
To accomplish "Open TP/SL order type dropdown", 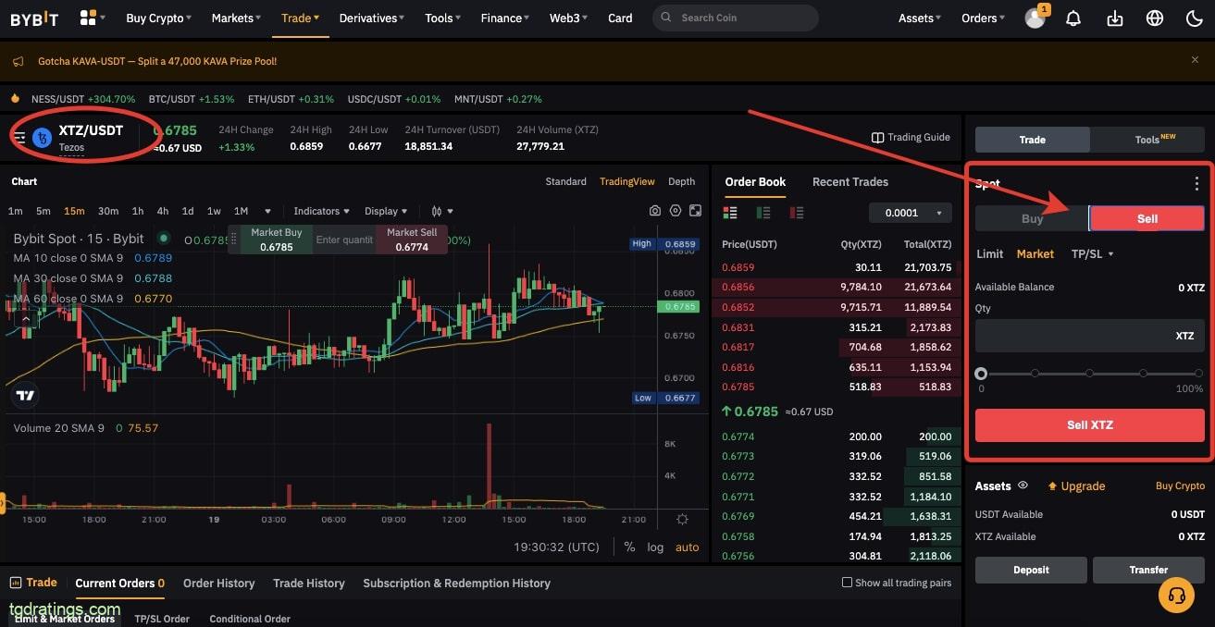I will (1092, 253).
